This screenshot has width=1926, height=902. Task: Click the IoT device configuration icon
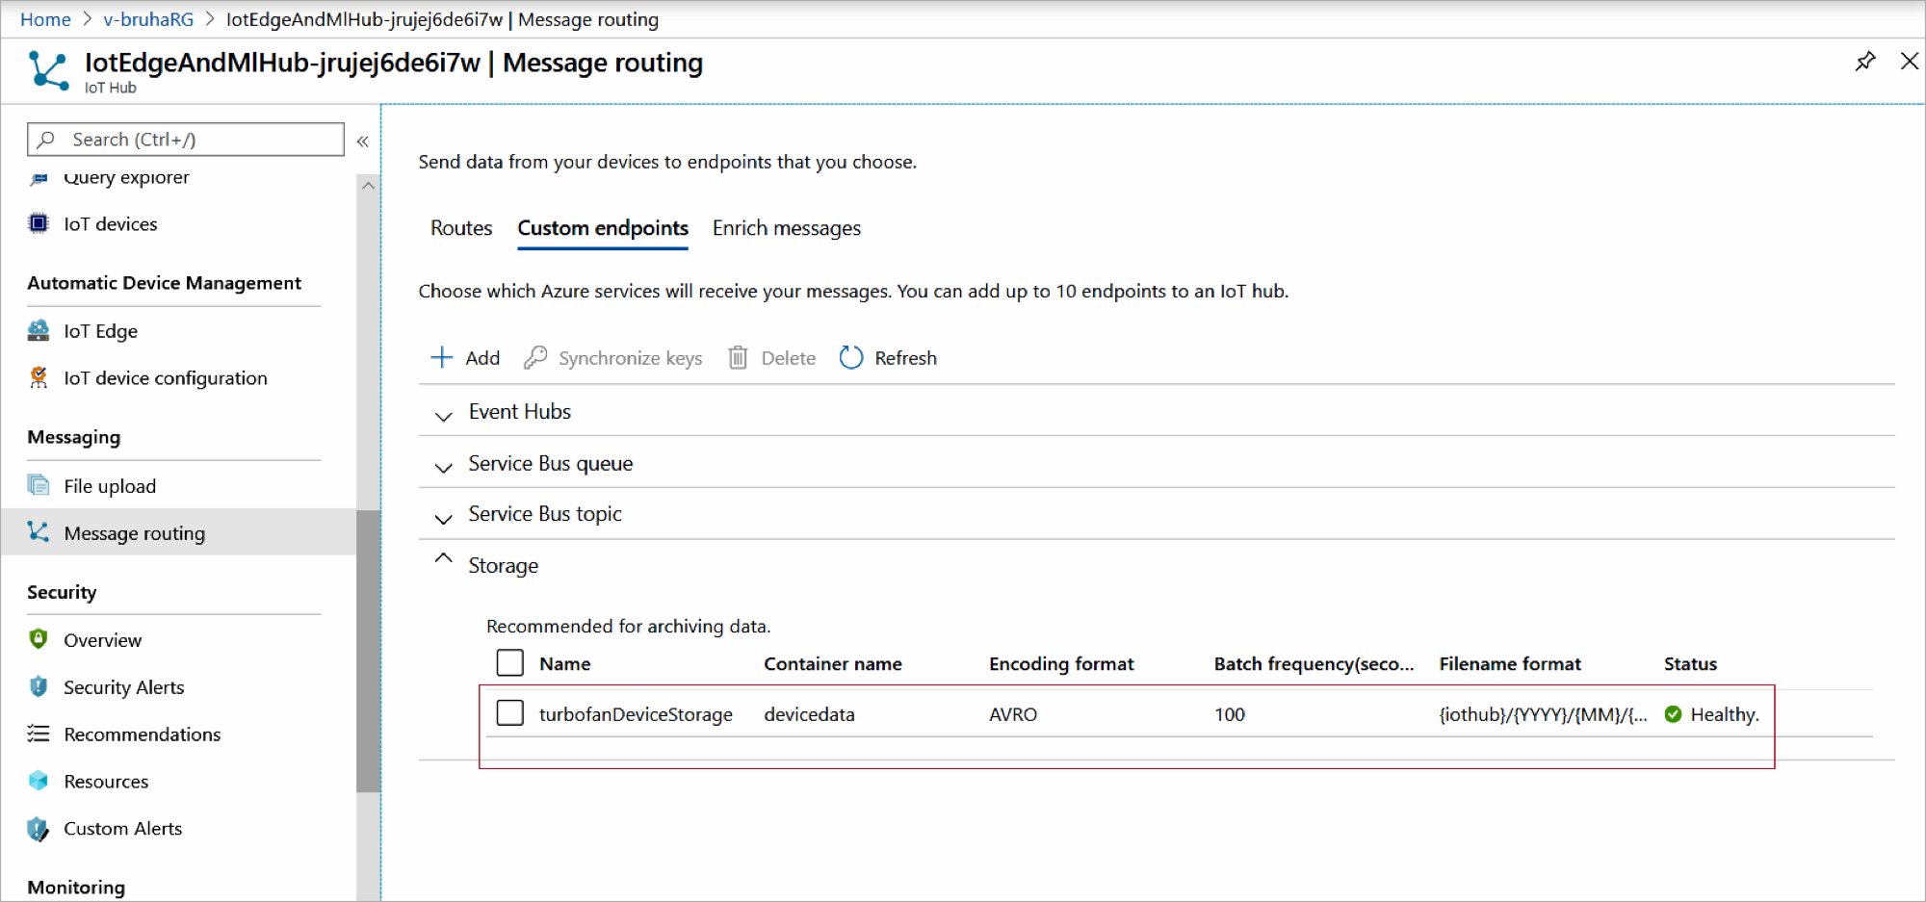click(x=39, y=377)
